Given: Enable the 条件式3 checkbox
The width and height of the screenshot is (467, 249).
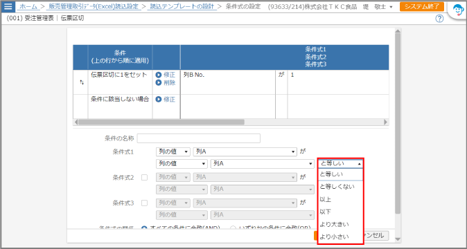Looking at the screenshot, I should [144, 203].
